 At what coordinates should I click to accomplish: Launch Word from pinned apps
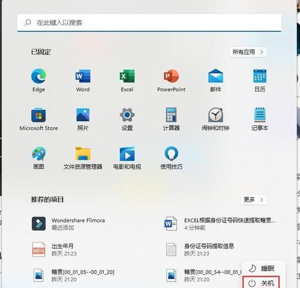coord(83,76)
